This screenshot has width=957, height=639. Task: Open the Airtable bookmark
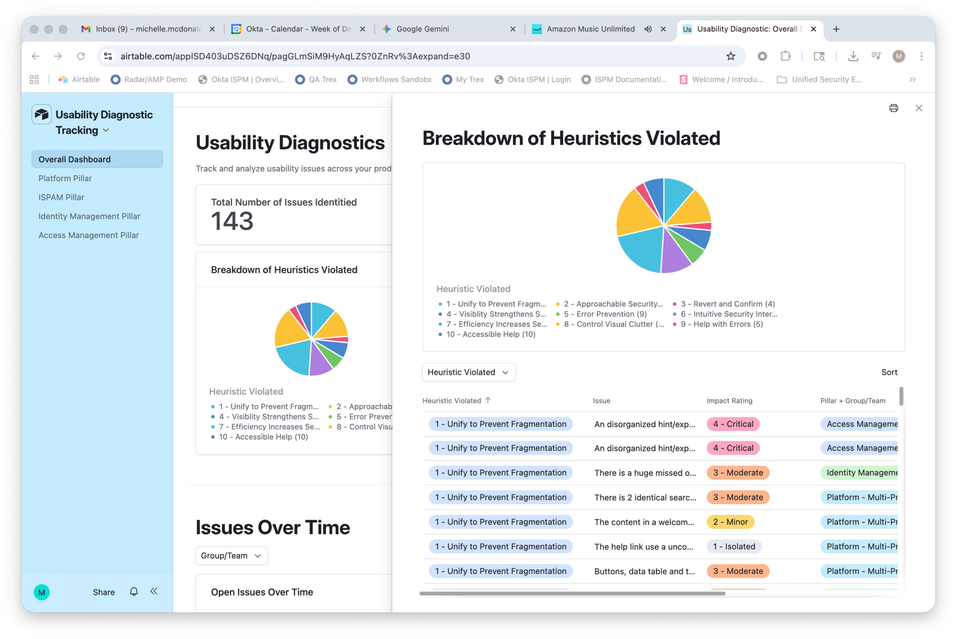pos(79,80)
